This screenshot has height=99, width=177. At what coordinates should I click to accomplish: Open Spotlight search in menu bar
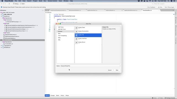click(x=168, y=1)
